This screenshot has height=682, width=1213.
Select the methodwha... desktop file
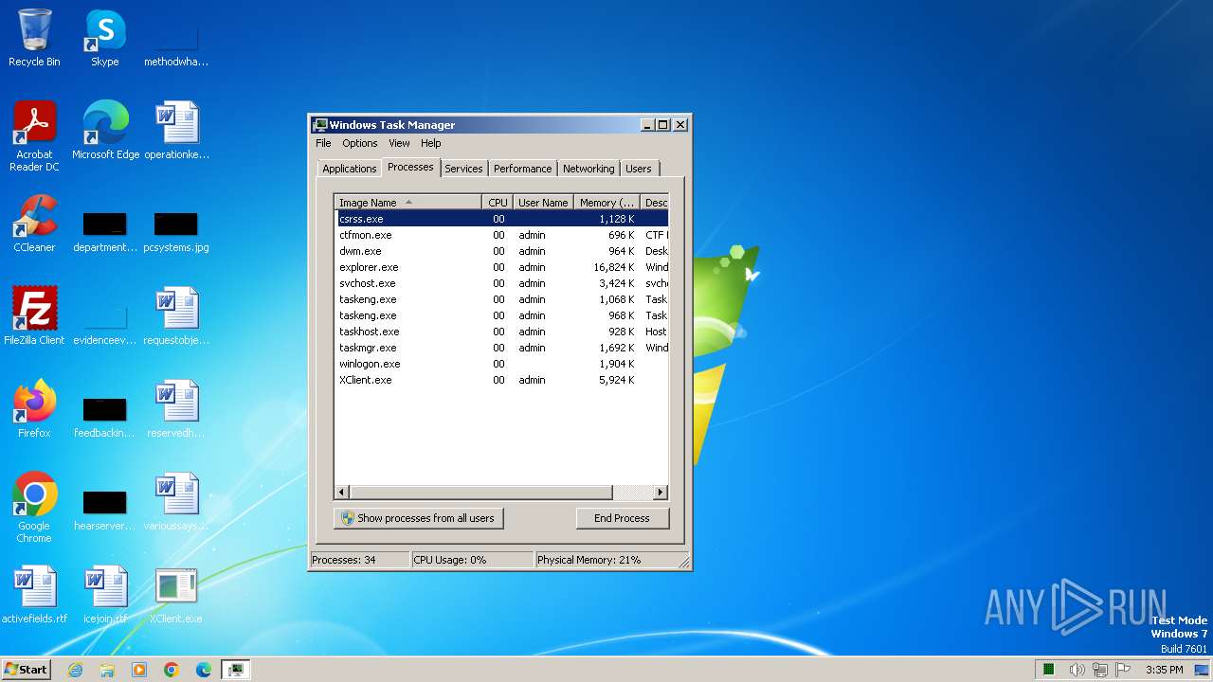tap(176, 38)
